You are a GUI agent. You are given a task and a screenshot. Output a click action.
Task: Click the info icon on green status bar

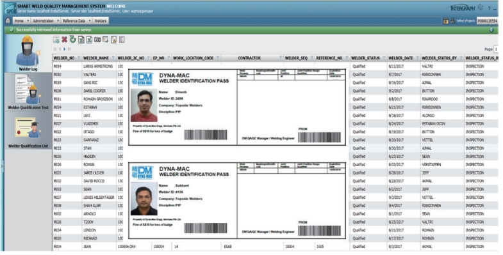491,30
